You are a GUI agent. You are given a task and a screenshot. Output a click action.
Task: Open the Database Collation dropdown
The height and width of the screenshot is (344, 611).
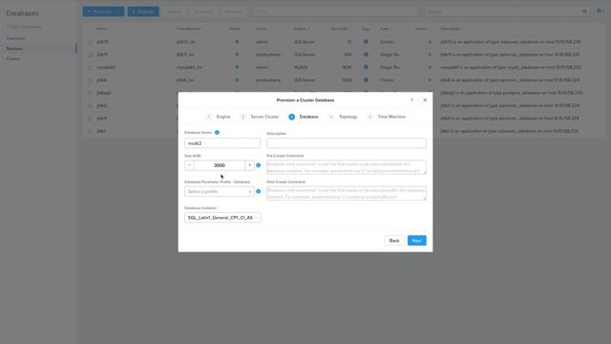[x=222, y=218]
